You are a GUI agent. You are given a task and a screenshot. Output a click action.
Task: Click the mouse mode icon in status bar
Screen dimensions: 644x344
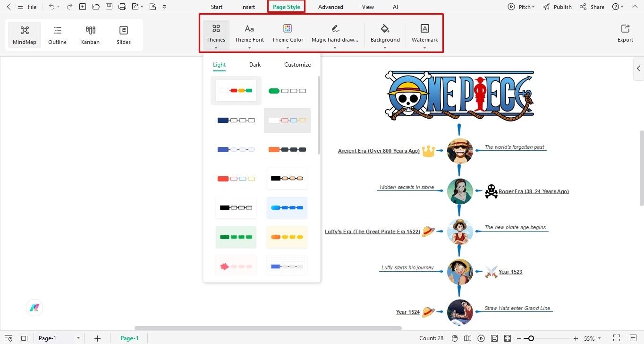[x=455, y=338]
